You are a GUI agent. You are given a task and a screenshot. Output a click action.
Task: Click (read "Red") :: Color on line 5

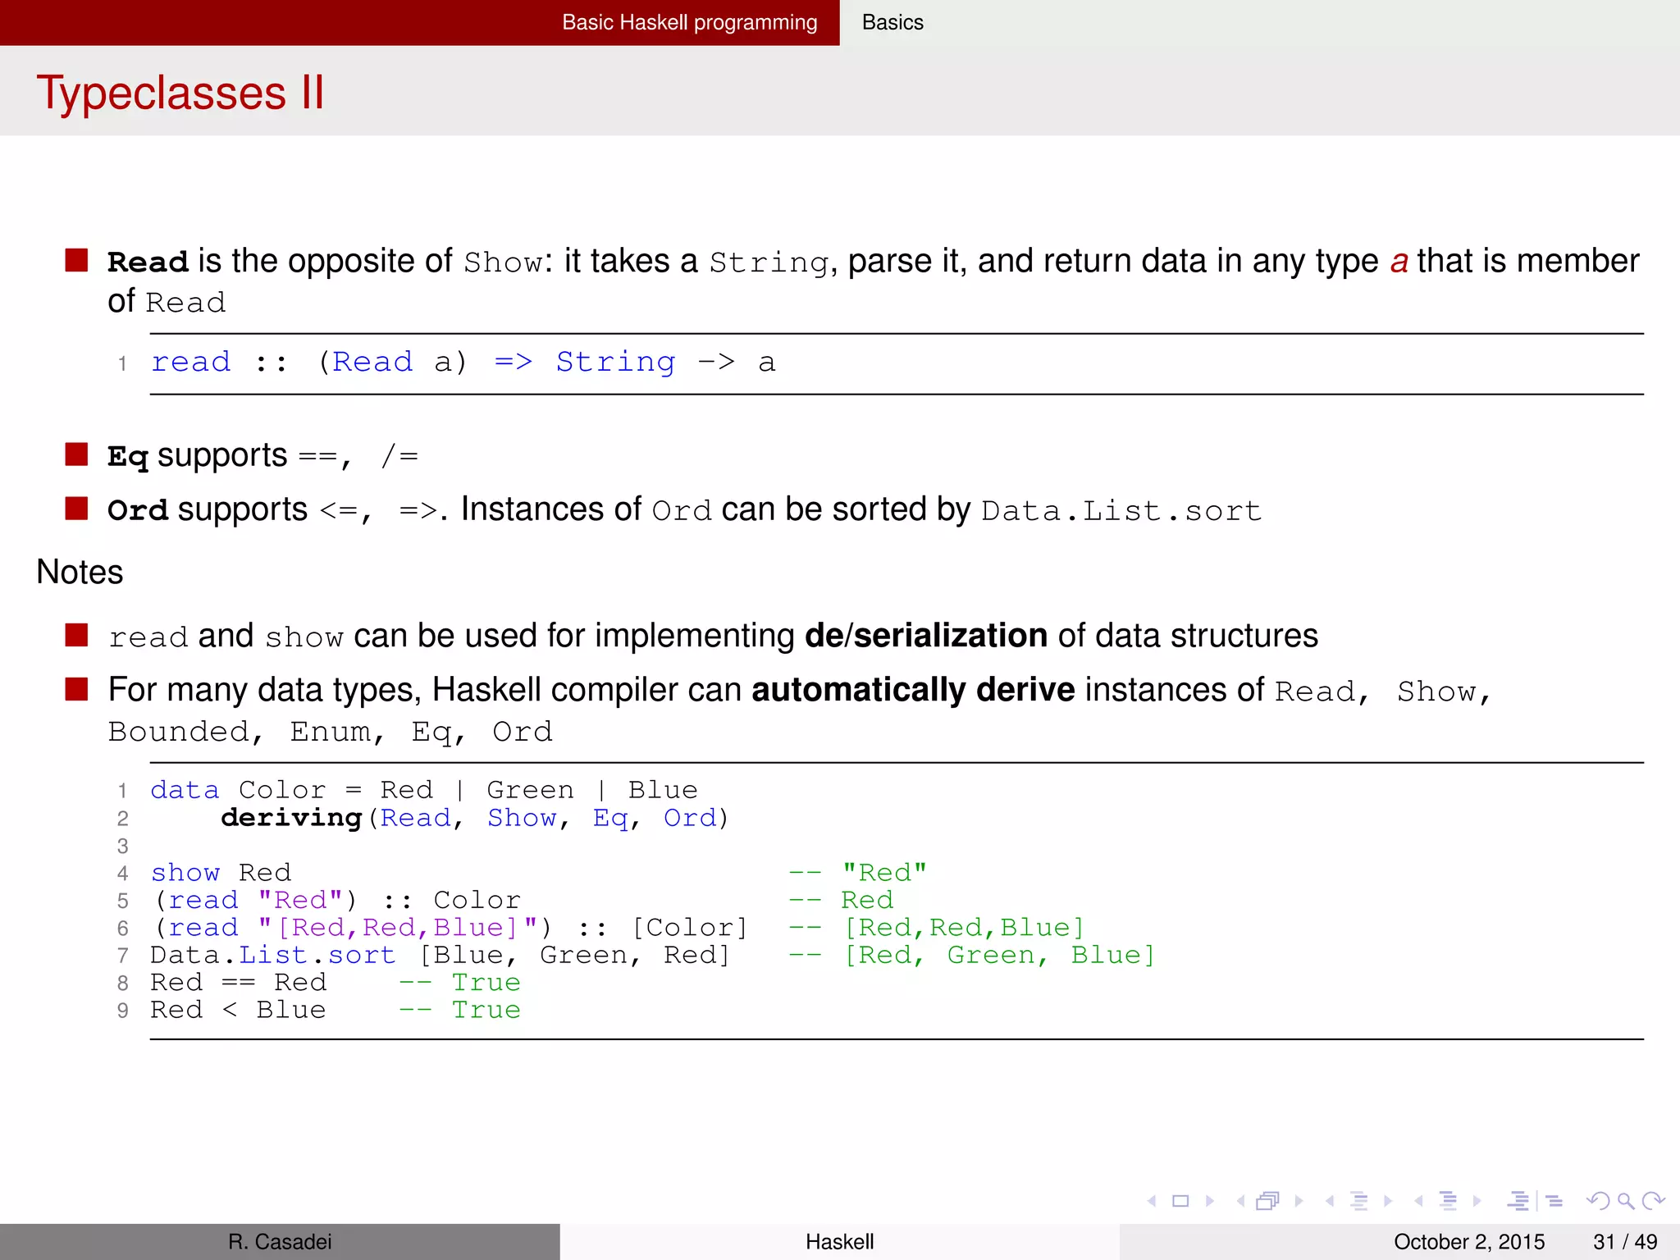tap(336, 900)
